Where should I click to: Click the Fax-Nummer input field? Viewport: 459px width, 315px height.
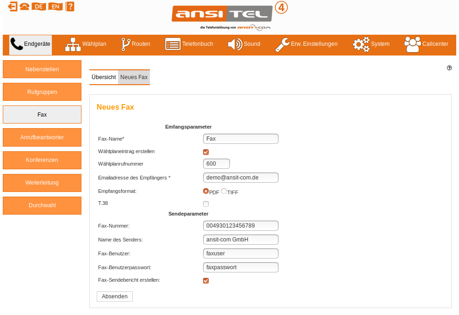(240, 225)
